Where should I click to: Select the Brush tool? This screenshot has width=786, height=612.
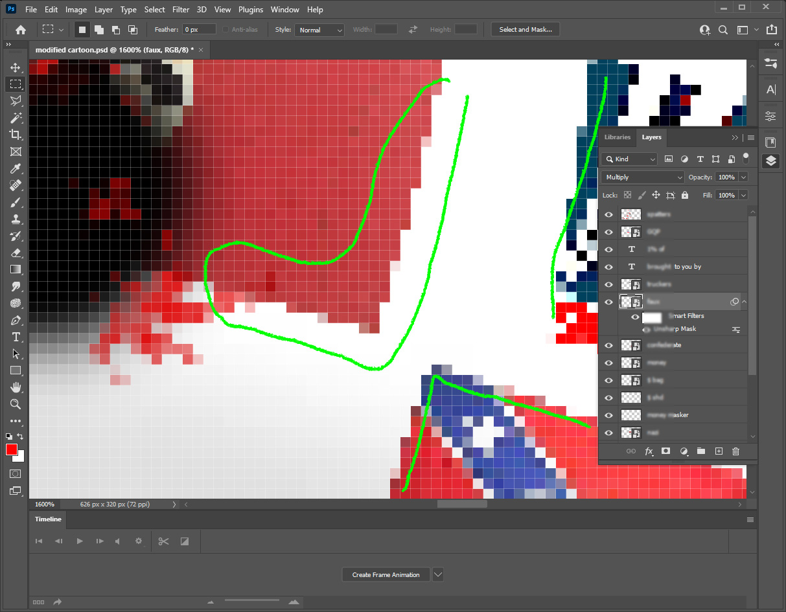pyautogui.click(x=16, y=202)
